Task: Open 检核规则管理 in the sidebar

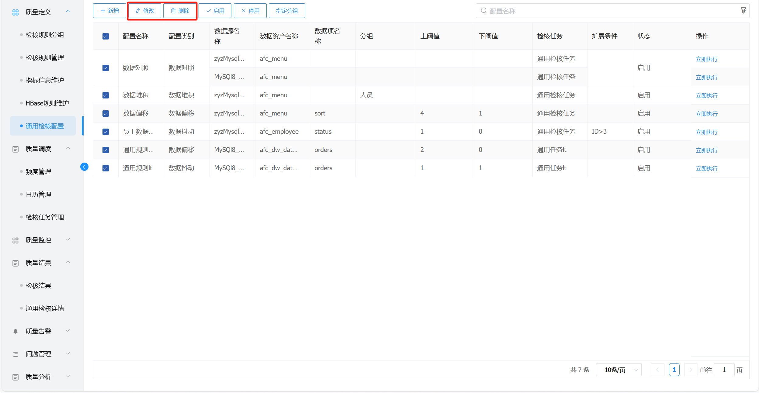Action: [45, 58]
